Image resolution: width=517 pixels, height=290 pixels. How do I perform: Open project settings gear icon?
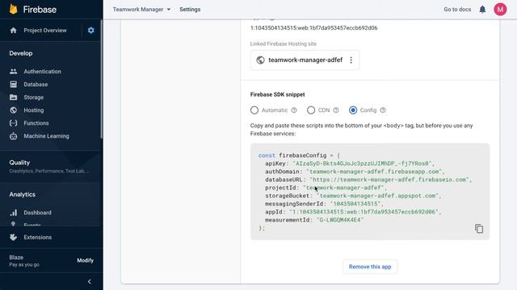point(91,31)
